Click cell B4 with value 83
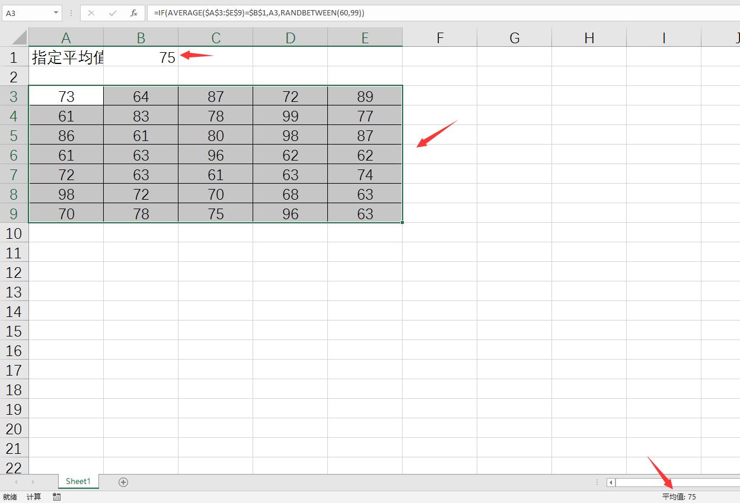 click(x=141, y=116)
